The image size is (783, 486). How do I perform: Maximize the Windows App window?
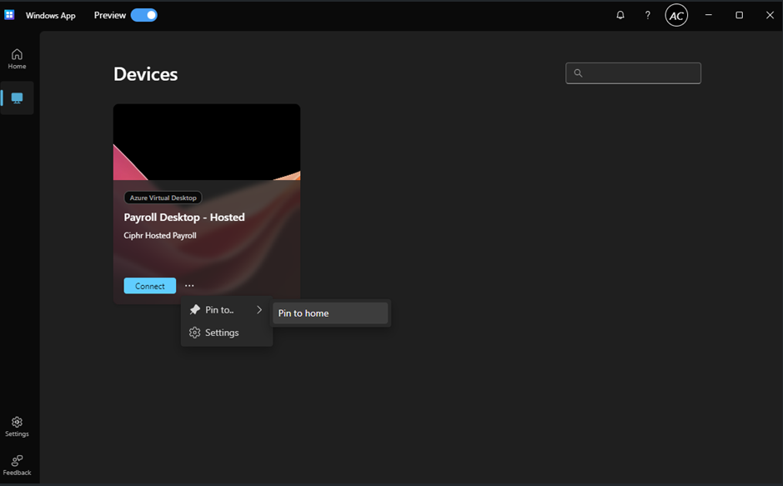(x=739, y=15)
